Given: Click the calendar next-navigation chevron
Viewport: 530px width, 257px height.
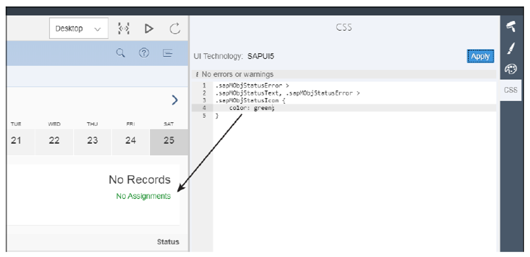Looking at the screenshot, I should (x=175, y=100).
